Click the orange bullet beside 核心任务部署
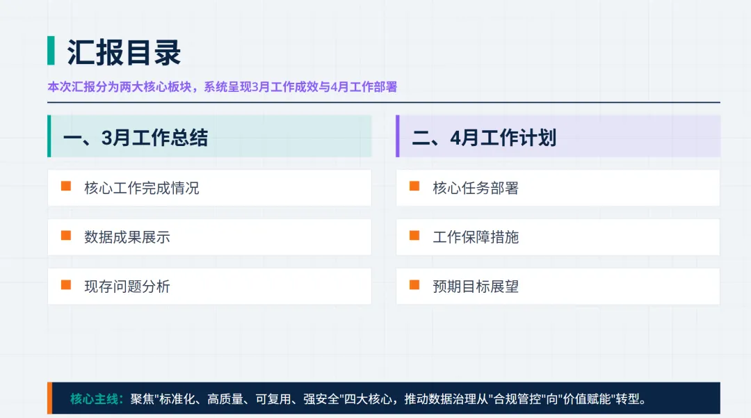 point(414,186)
